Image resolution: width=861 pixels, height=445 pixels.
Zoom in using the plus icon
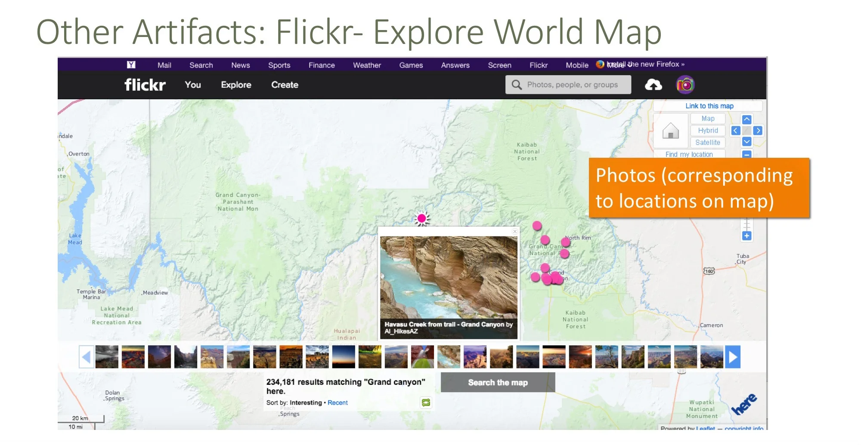point(746,235)
